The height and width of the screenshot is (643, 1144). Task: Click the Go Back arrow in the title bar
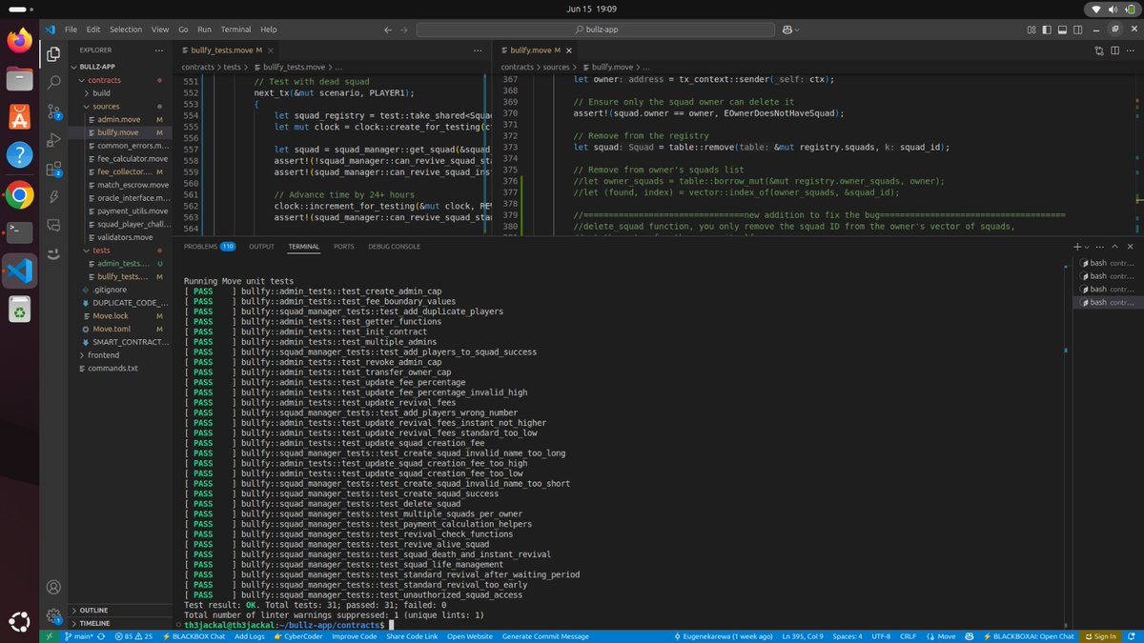tap(389, 30)
